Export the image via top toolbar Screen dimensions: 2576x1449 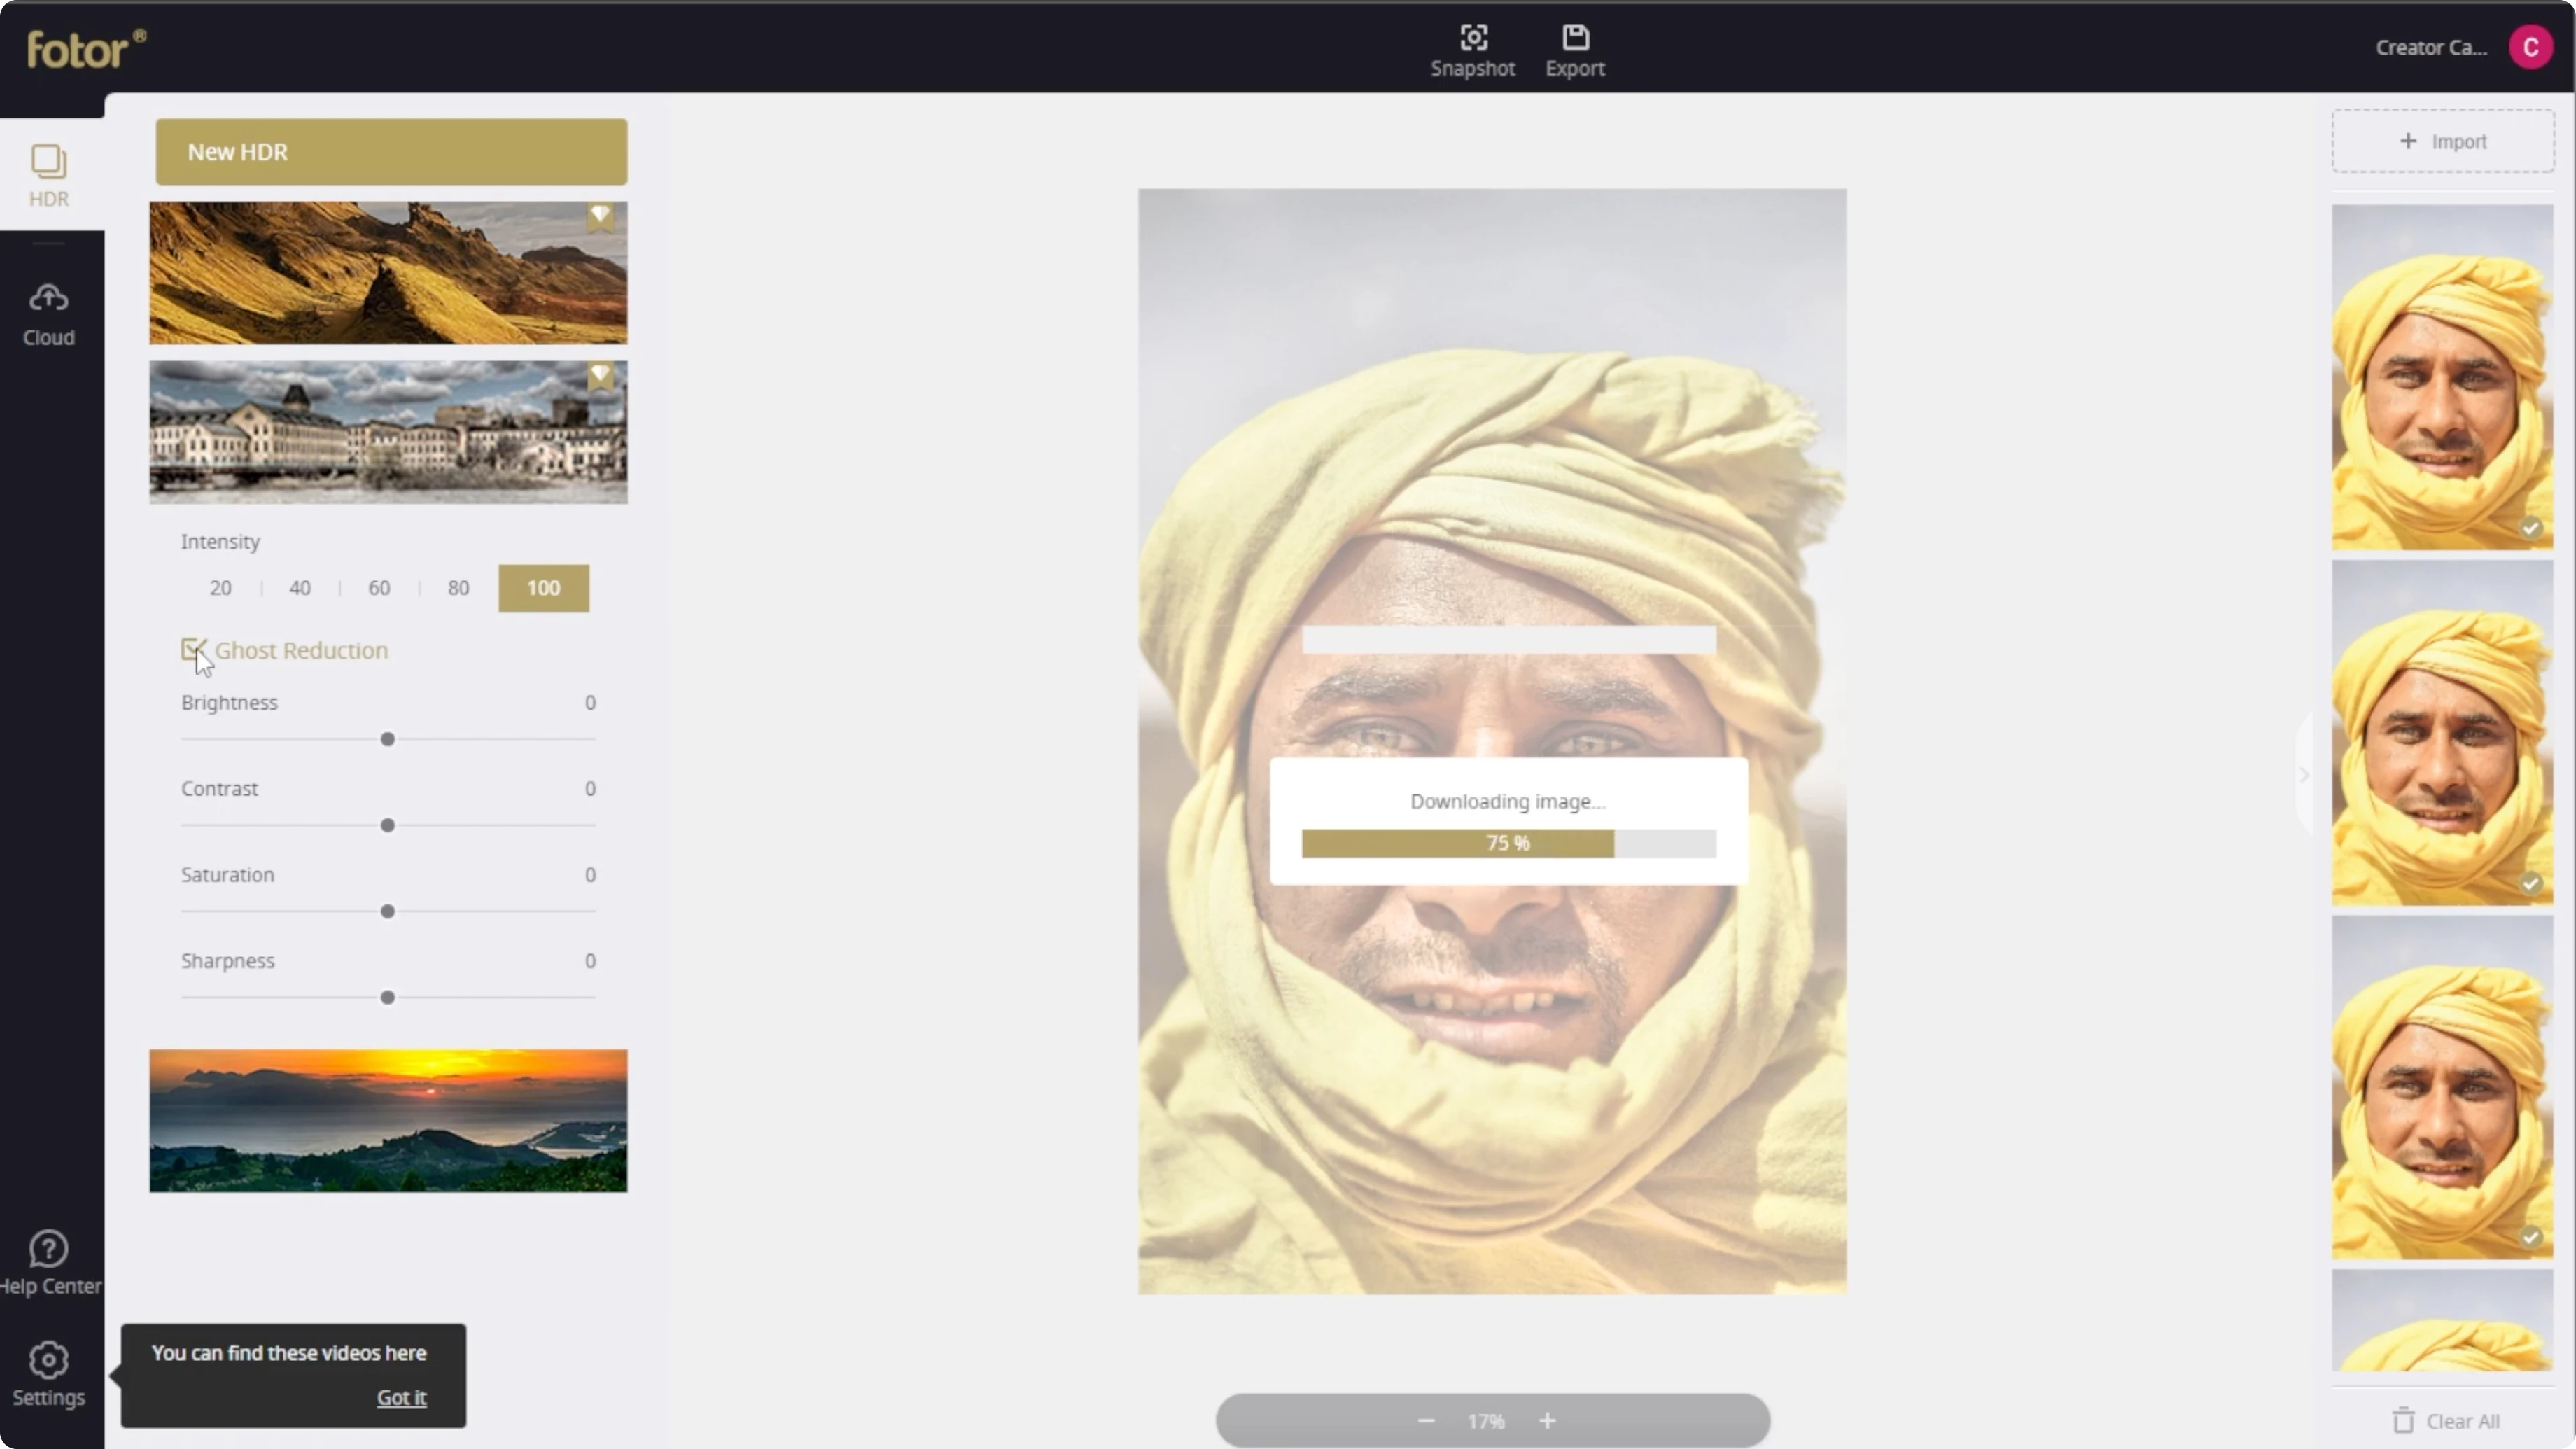pyautogui.click(x=1575, y=51)
